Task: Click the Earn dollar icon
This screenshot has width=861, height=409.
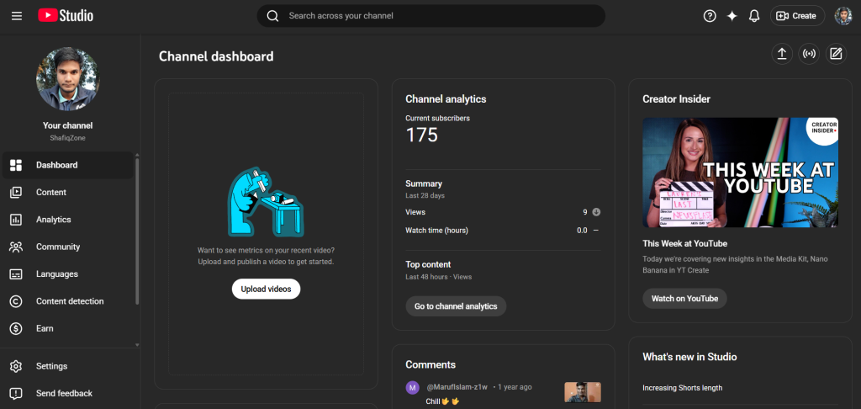Action: click(16, 328)
